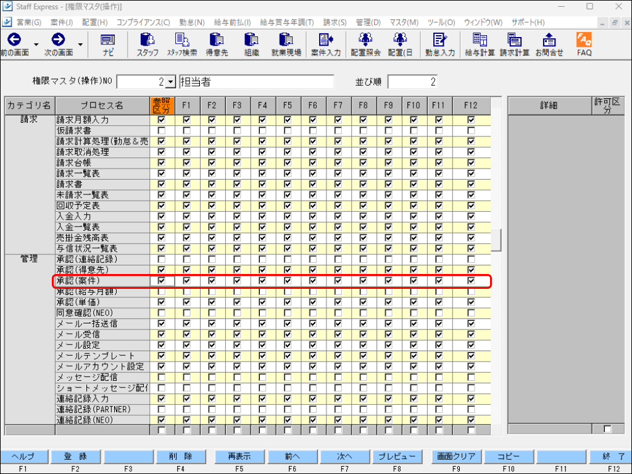Open the サポート(H) menu
The image size is (632, 474).
pyautogui.click(x=528, y=22)
